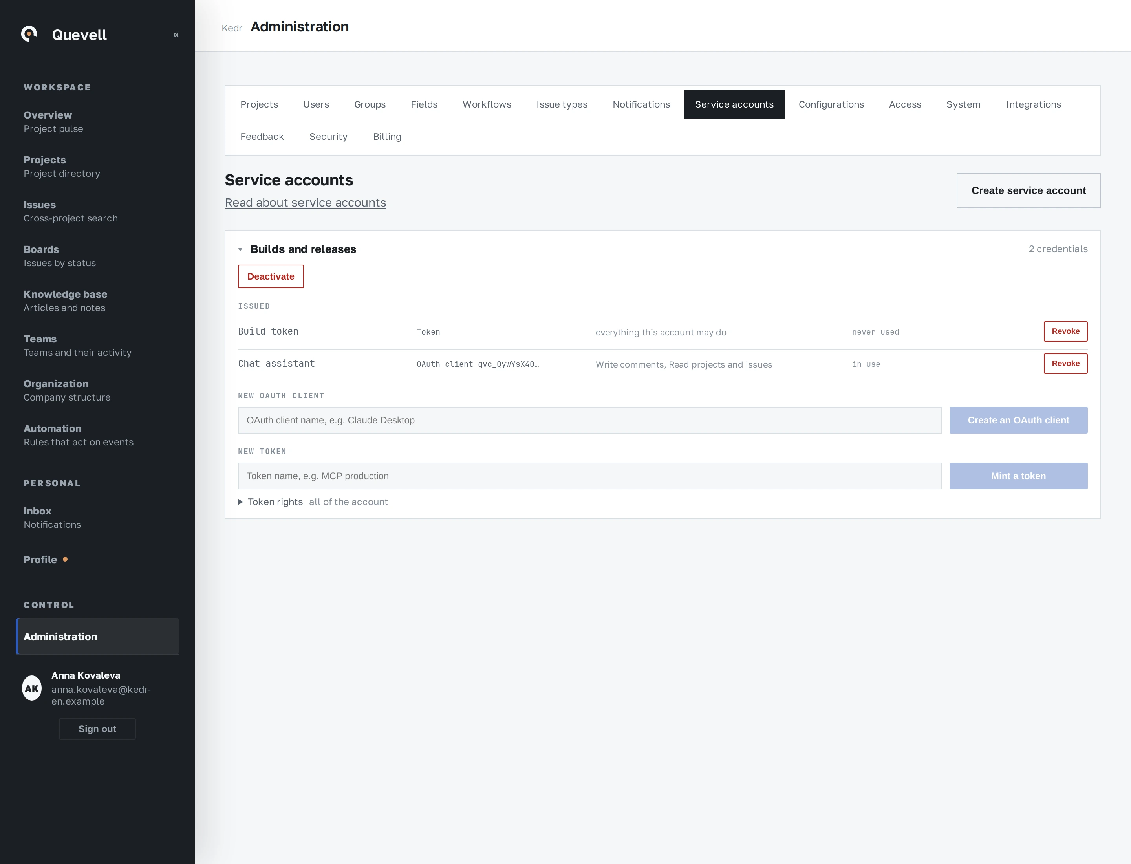Collapse the sidebar with double-chevron icon
The height and width of the screenshot is (864, 1131).
176,35
